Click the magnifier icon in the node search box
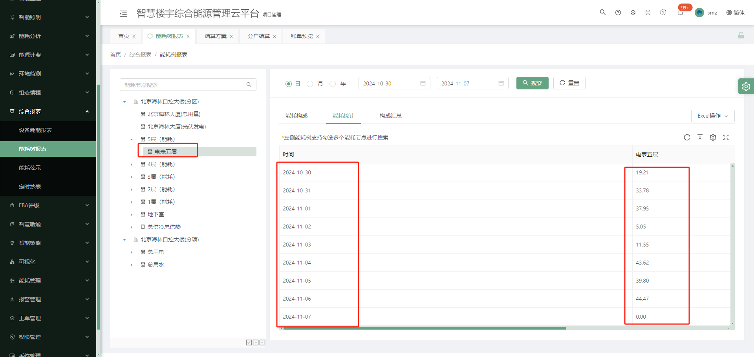 point(249,85)
